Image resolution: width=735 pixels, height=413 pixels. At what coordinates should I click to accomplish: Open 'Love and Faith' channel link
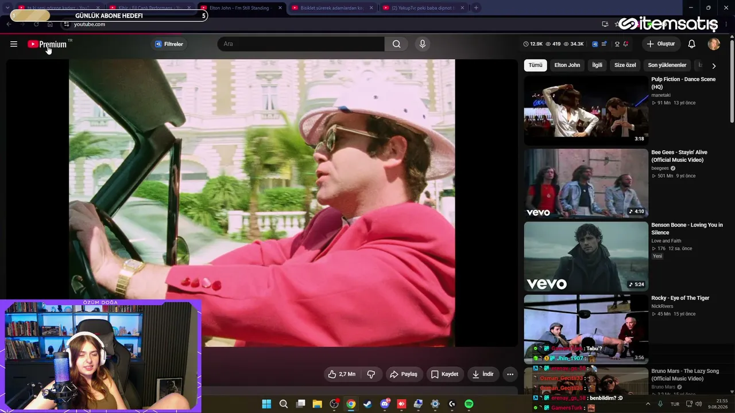tap(666, 241)
